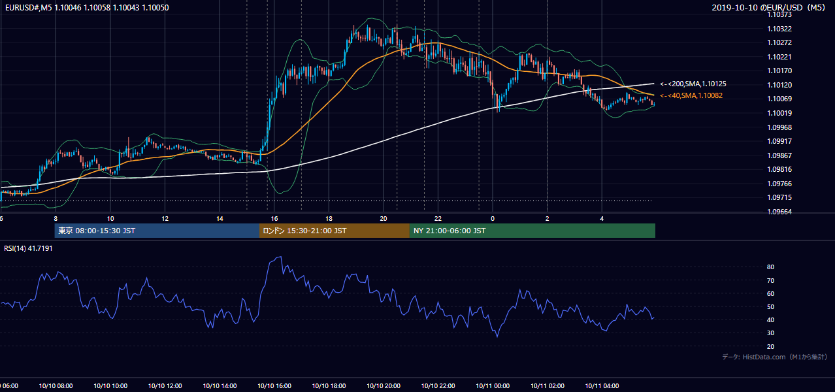This screenshot has height=392, width=835.
Task: Click the 10/10 12:00 date axis label
Action: [x=165, y=386]
